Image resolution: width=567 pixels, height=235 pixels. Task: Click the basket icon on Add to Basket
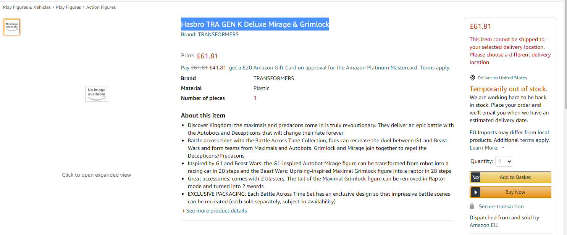[x=475, y=177]
